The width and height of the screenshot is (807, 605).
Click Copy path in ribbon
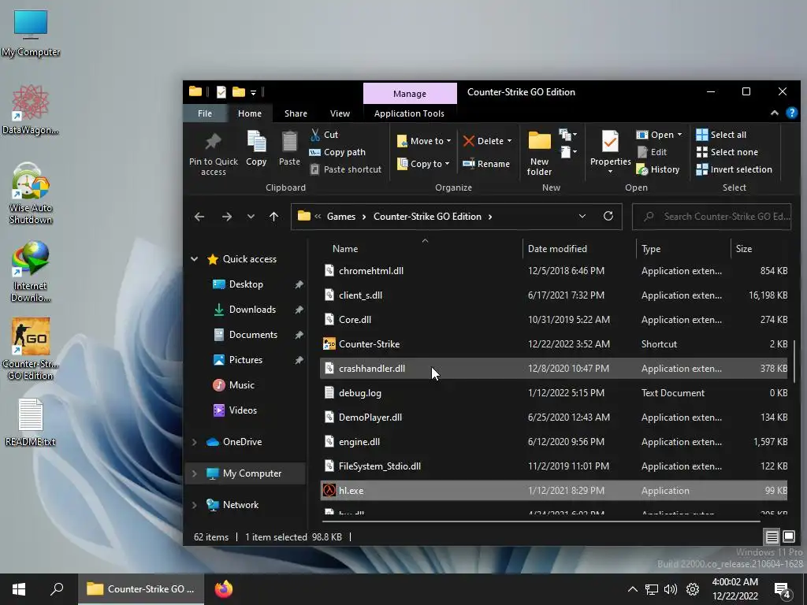(337, 152)
